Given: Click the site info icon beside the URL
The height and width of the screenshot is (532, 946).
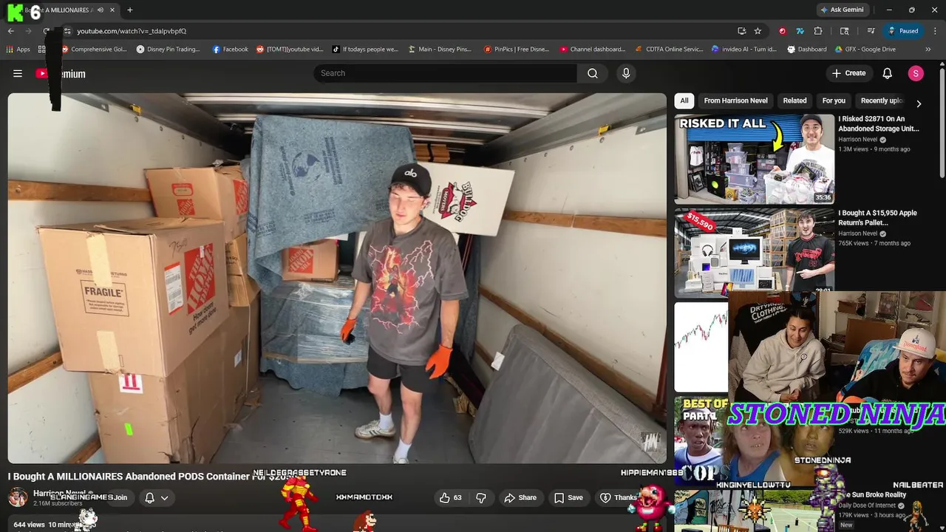Looking at the screenshot, I should [67, 31].
